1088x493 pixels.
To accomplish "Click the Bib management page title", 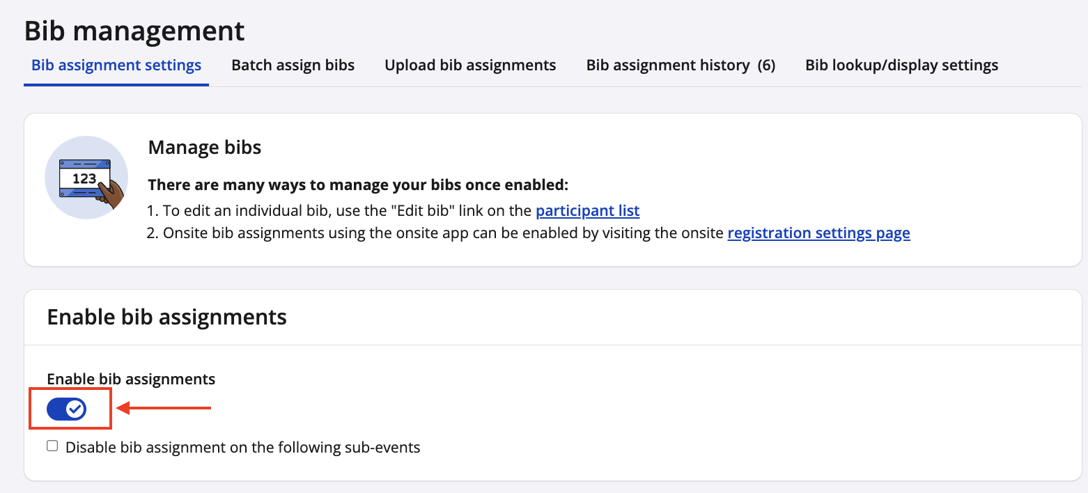I will click(x=134, y=31).
